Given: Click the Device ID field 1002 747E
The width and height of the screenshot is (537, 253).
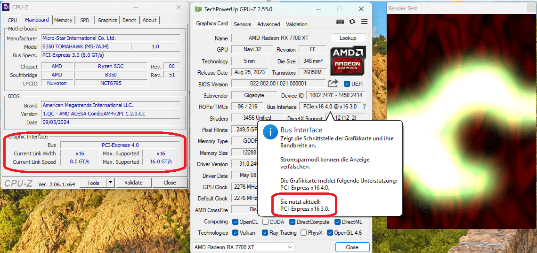Looking at the screenshot, I should click(335, 95).
